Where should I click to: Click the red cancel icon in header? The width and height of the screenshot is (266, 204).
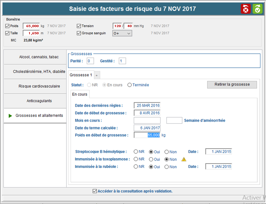point(245,9)
